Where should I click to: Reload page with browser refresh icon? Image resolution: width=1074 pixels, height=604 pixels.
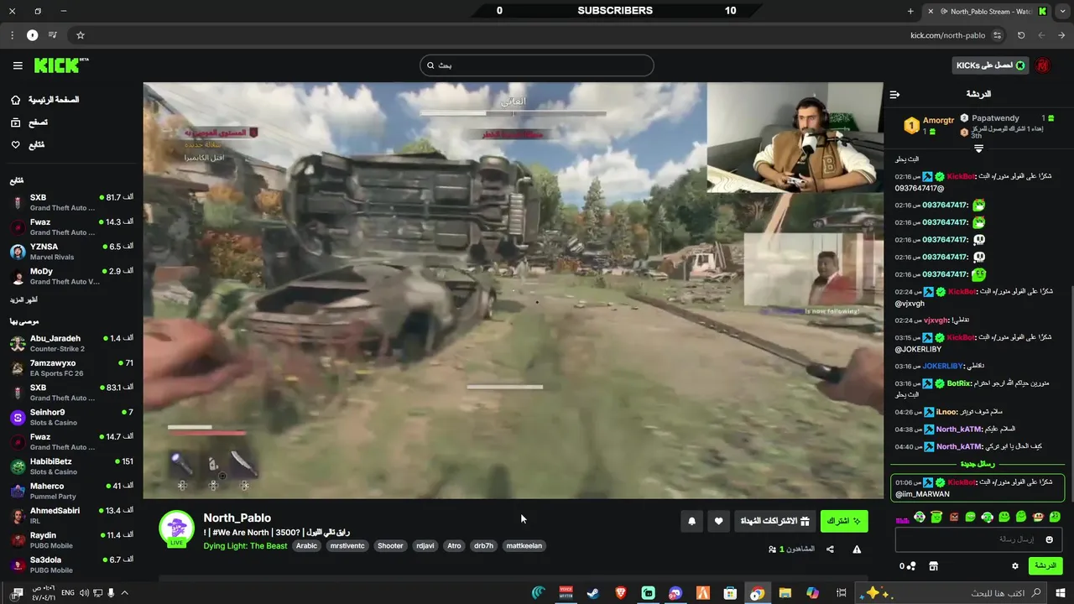1021,35
